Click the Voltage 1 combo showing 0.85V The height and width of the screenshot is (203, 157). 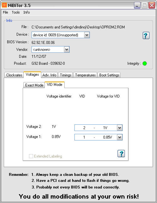(98, 137)
